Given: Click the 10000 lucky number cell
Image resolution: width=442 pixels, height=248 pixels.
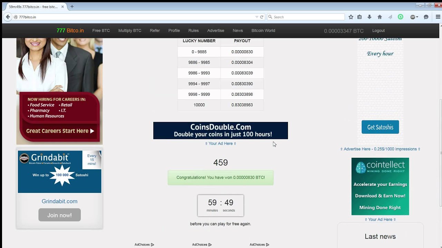Looking at the screenshot, I should pyautogui.click(x=199, y=105).
